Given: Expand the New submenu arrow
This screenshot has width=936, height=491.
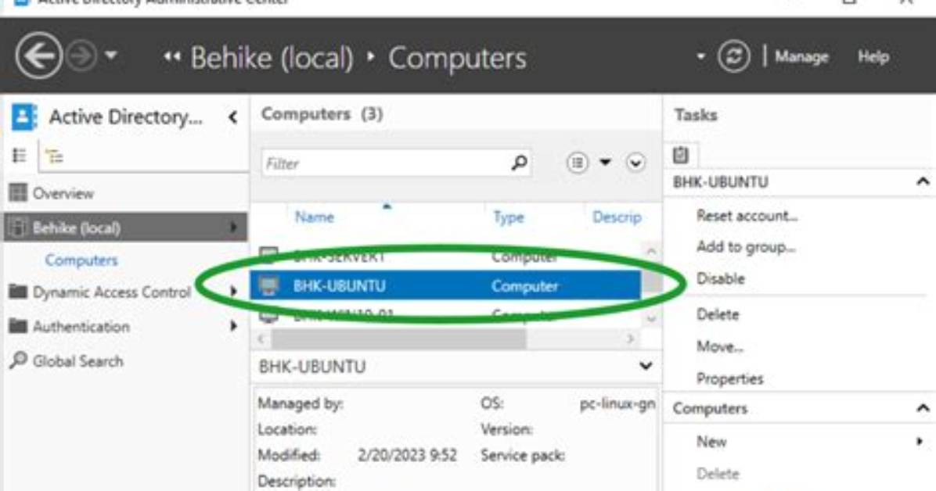Looking at the screenshot, I should (920, 442).
